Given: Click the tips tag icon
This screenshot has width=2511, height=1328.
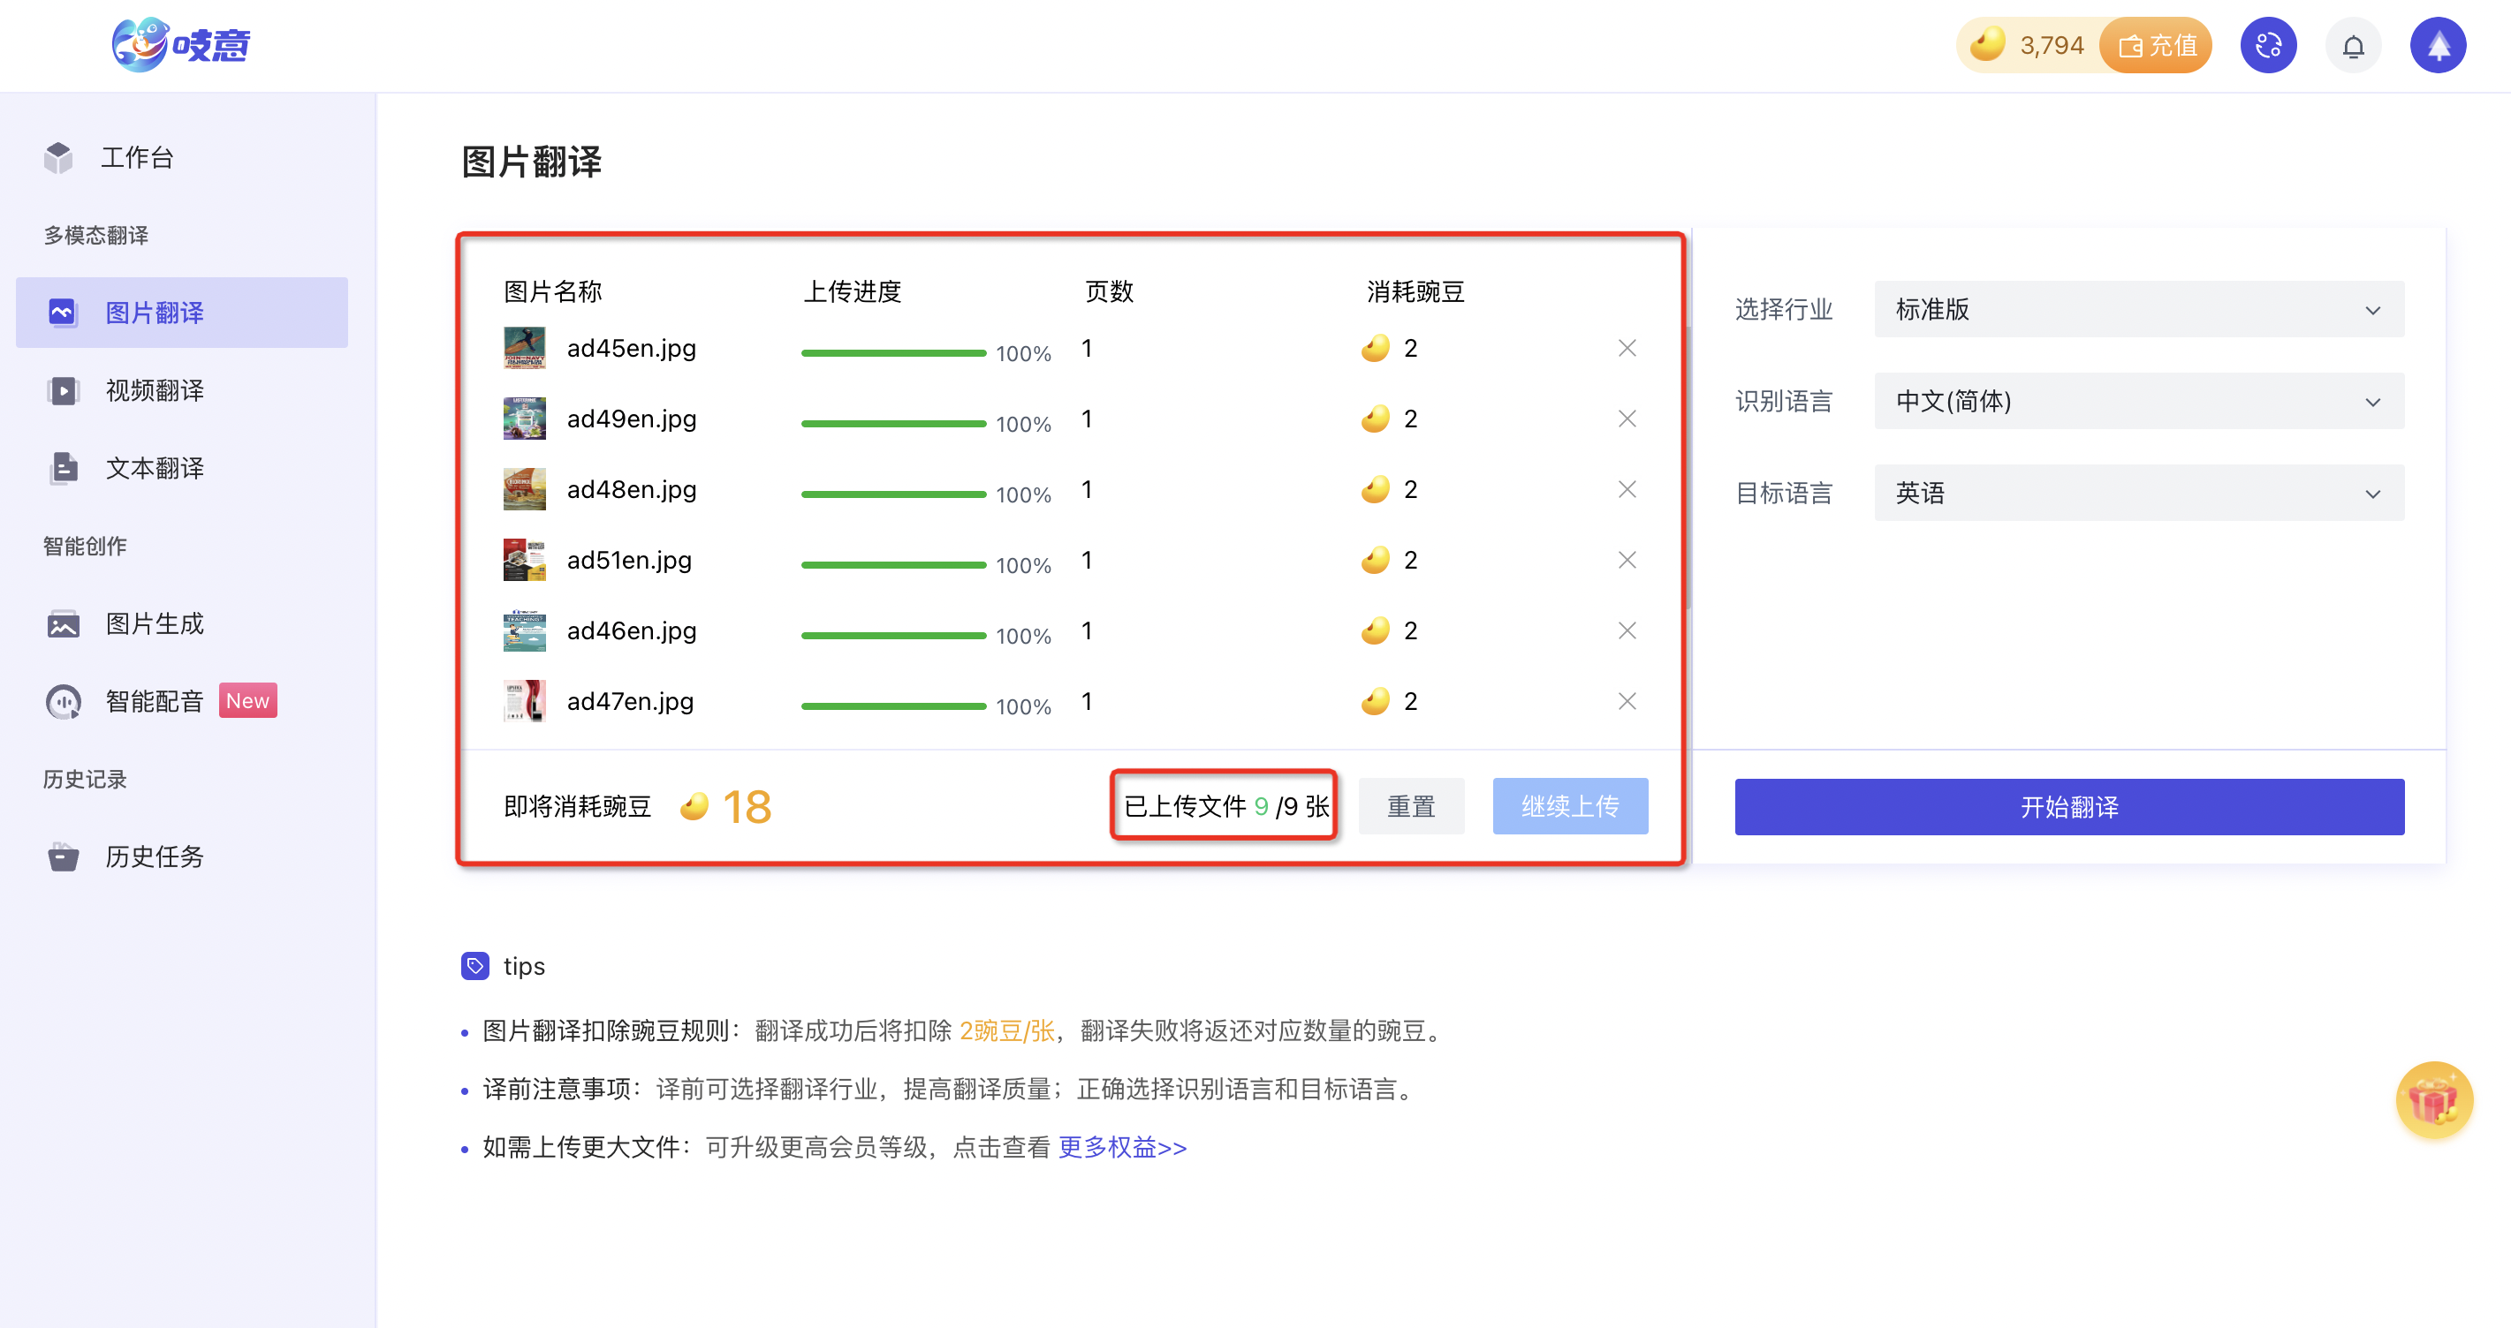Looking at the screenshot, I should [x=474, y=966].
